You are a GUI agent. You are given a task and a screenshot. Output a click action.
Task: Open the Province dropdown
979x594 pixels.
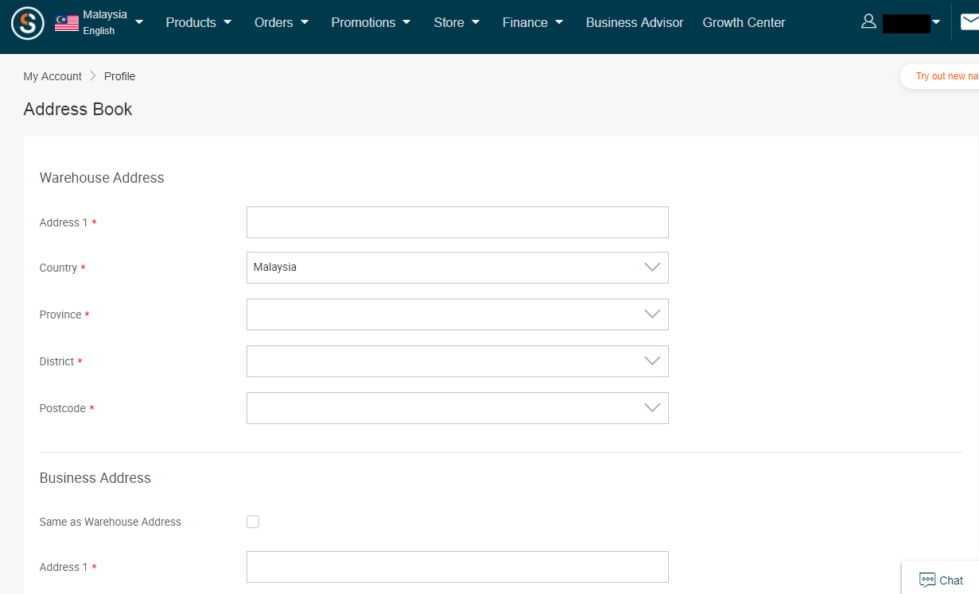[x=457, y=314]
